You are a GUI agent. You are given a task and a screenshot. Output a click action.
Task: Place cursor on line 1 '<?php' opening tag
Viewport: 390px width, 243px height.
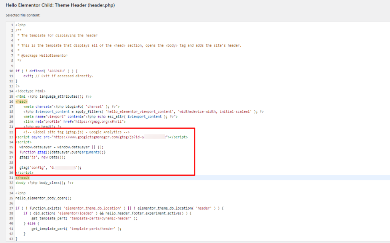pos(21,25)
